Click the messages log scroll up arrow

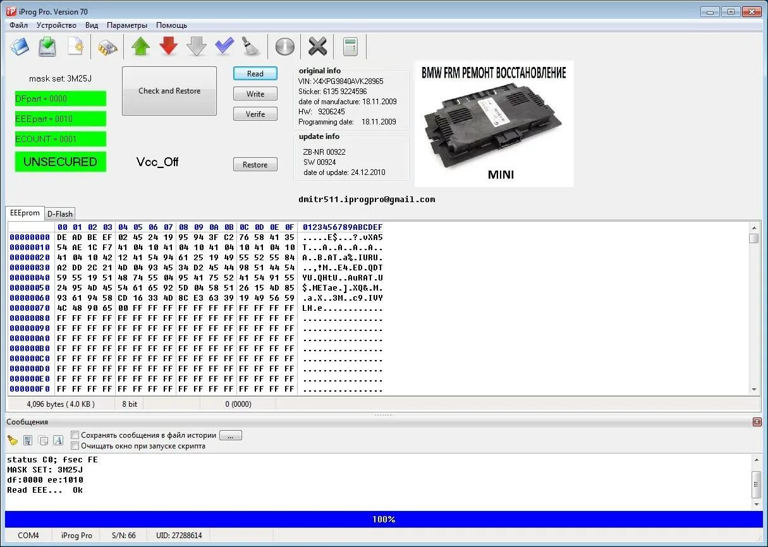(x=757, y=460)
